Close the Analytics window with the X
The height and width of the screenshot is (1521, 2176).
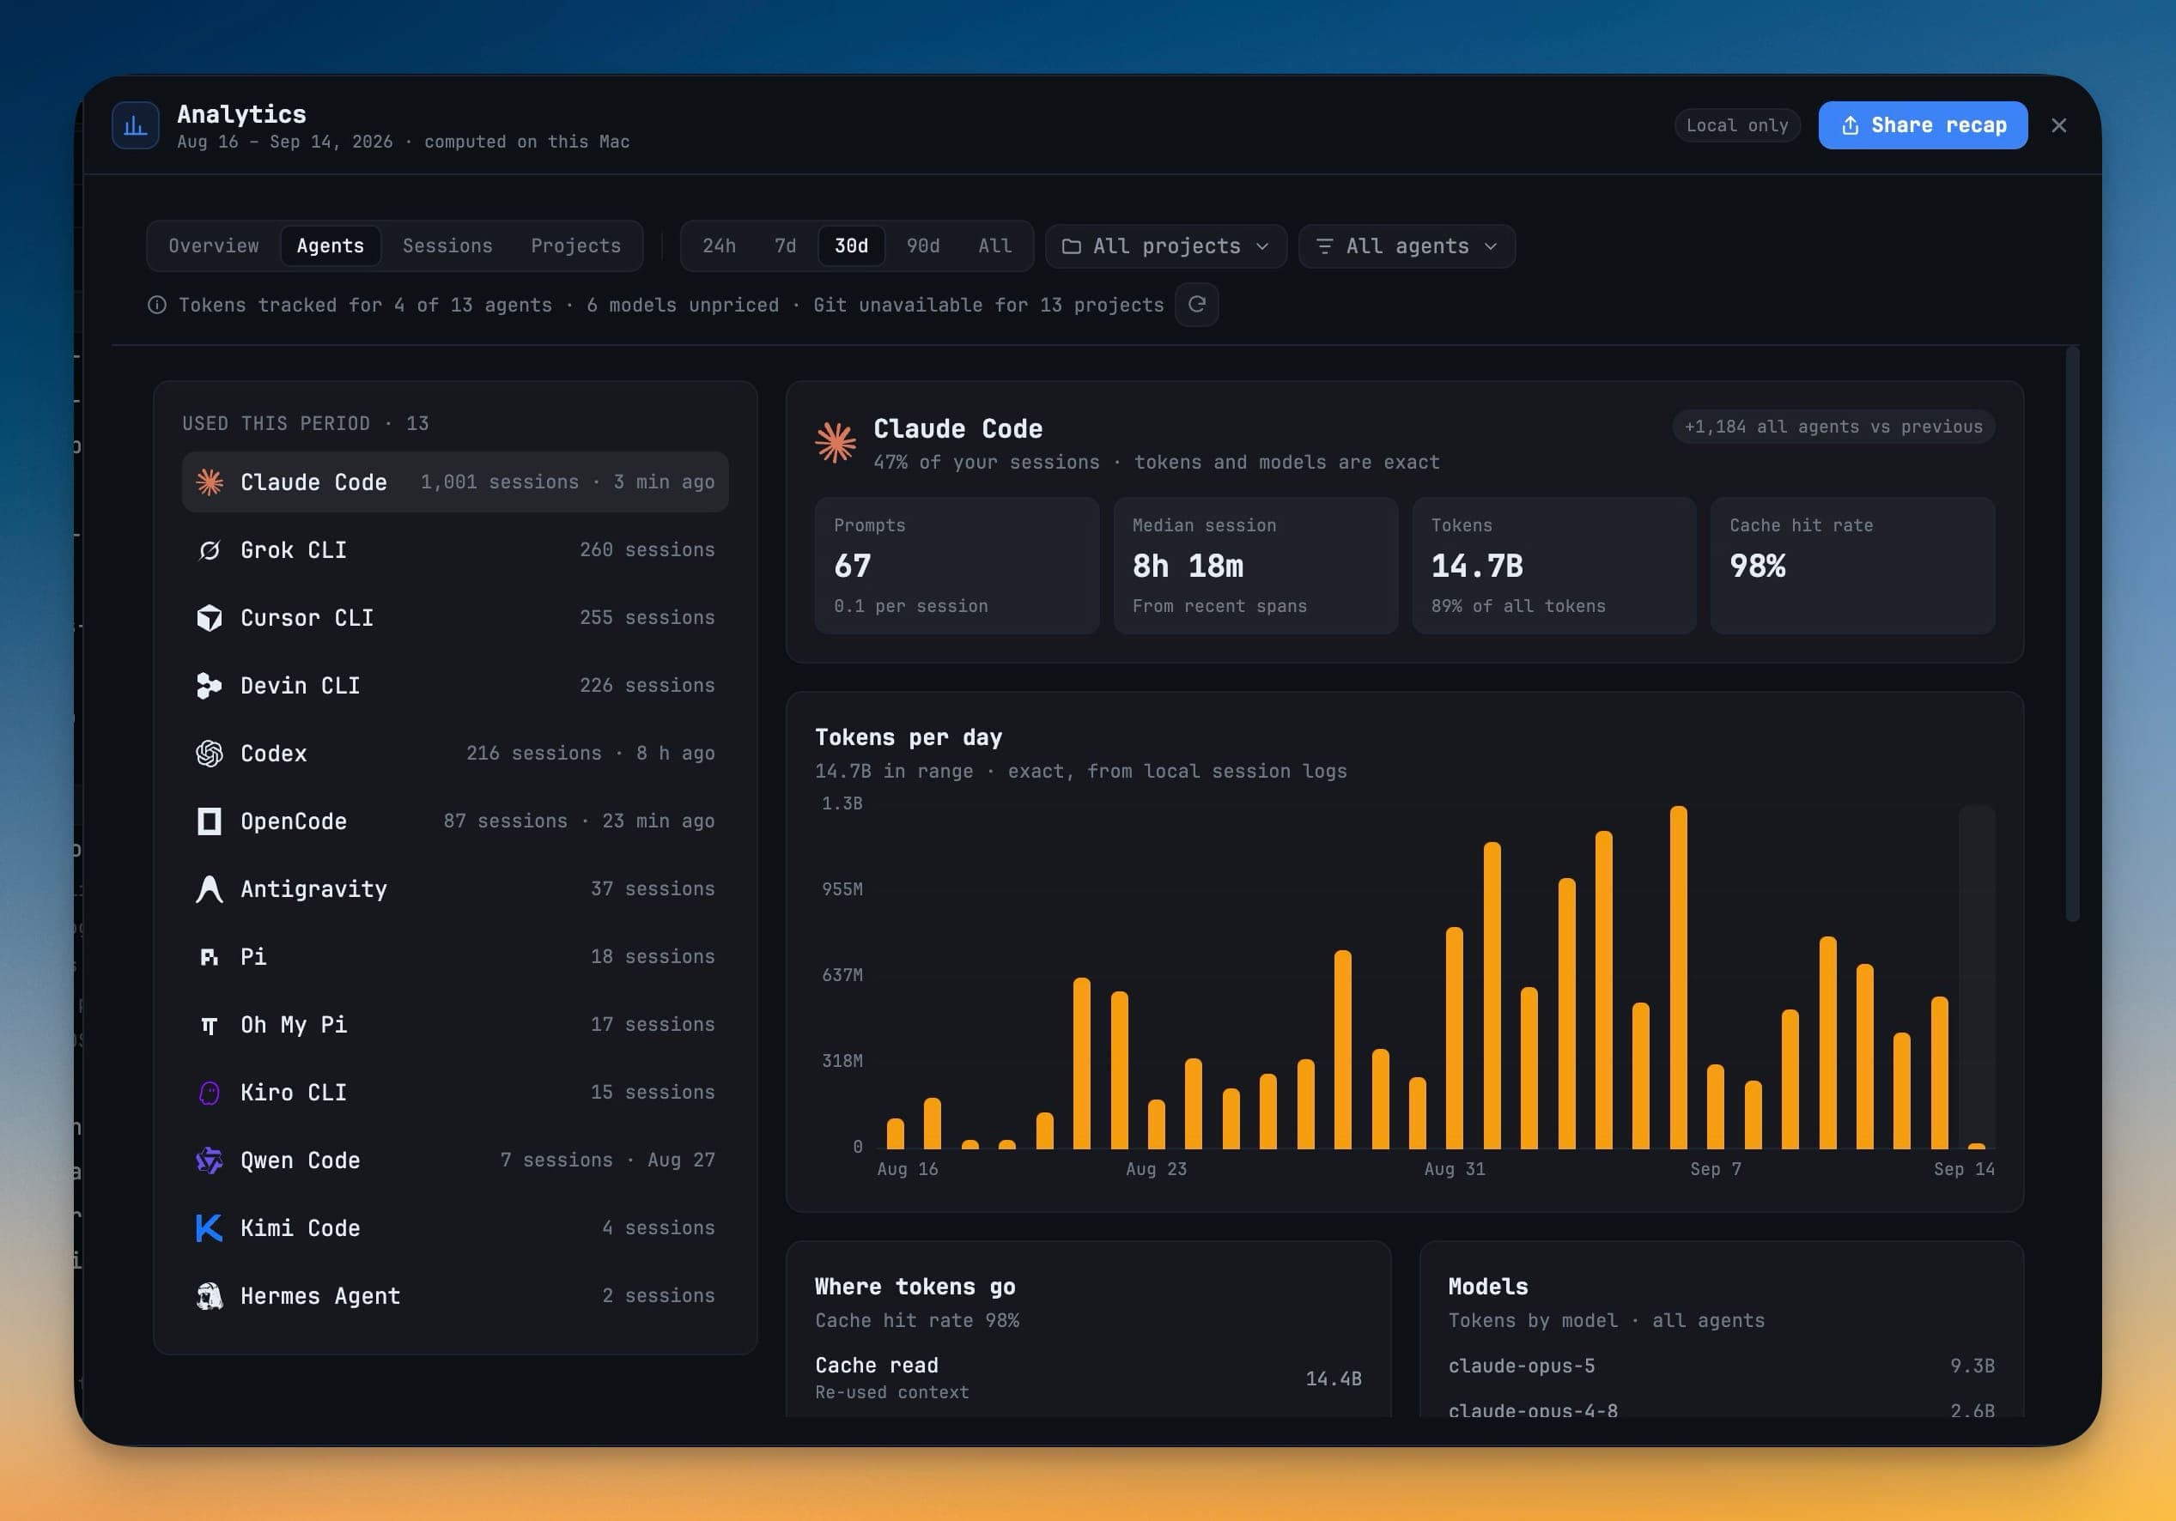pyautogui.click(x=2058, y=125)
